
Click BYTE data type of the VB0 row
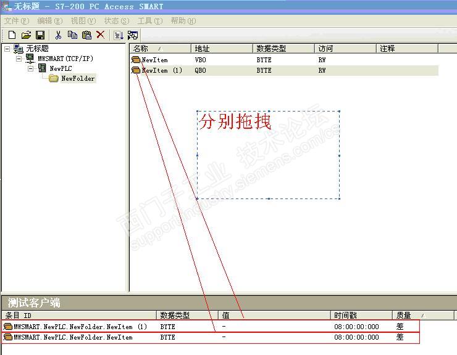pyautogui.click(x=264, y=60)
